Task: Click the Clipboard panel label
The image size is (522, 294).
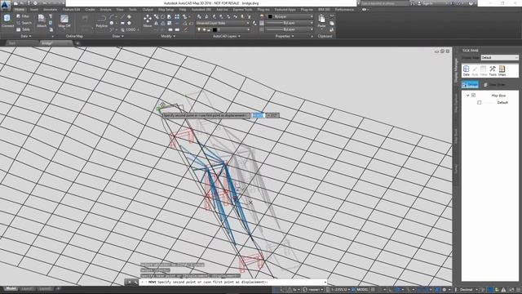Action: pyautogui.click(x=325, y=36)
